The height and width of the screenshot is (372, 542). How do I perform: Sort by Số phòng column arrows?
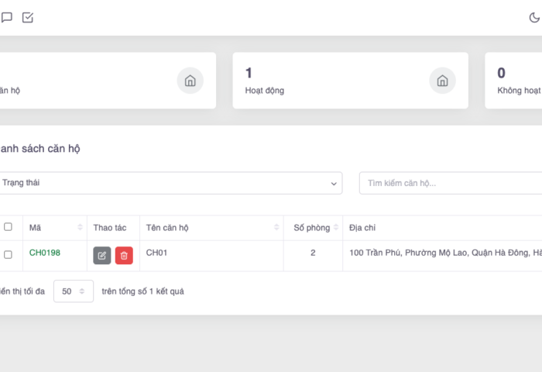click(335, 228)
